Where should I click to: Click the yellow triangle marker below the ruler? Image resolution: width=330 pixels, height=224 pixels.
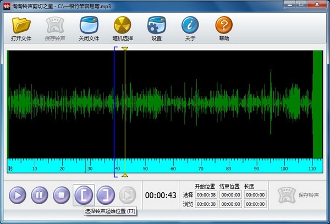coord(125,175)
